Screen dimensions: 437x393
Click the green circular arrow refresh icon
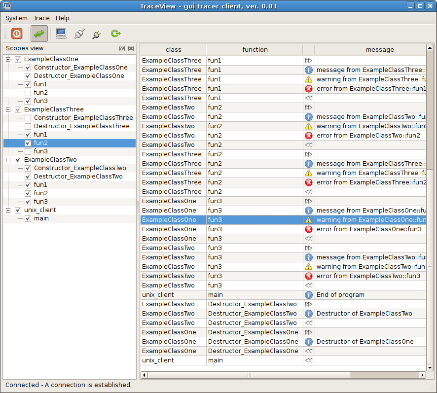click(x=115, y=34)
